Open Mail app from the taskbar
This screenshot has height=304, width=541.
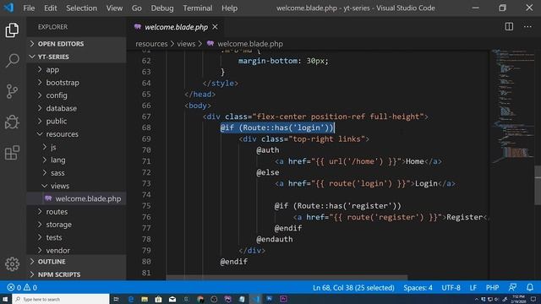click(x=172, y=299)
